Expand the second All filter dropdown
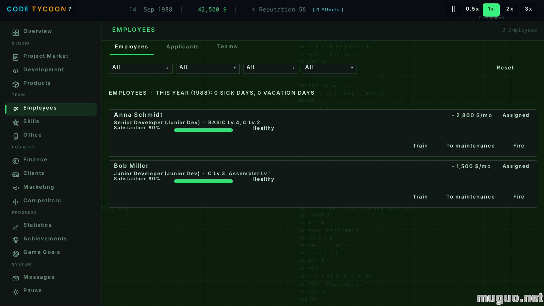The image size is (544, 306). (x=208, y=69)
